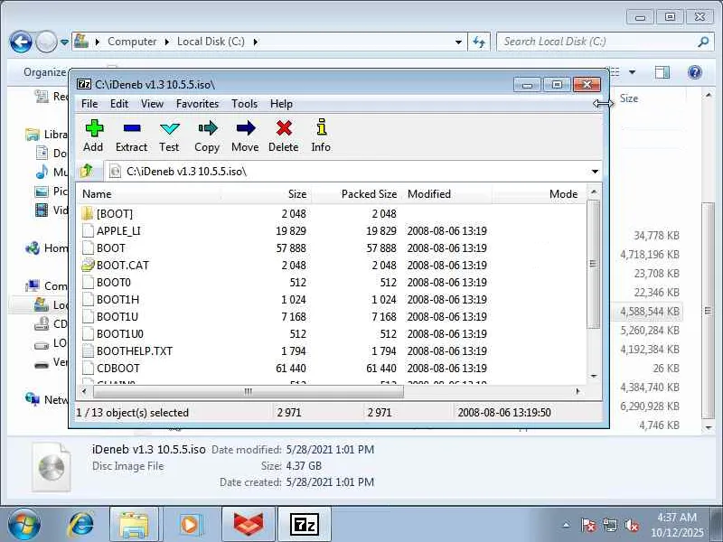Click the 7-Zip vertical scrollbar thumb
This screenshot has height=542, width=723.
click(x=594, y=264)
